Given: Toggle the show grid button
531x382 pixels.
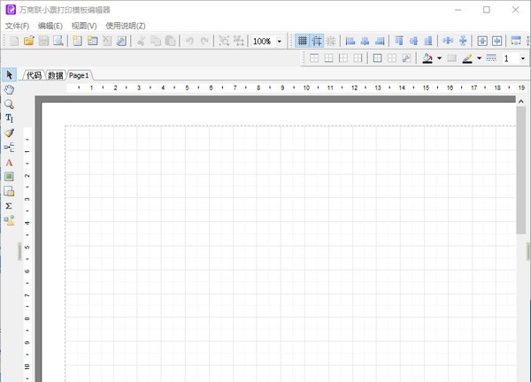Looking at the screenshot, I should pyautogui.click(x=303, y=42).
